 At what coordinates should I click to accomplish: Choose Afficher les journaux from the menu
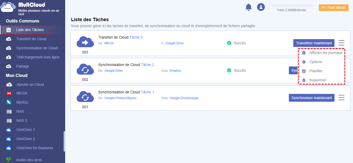326,53
